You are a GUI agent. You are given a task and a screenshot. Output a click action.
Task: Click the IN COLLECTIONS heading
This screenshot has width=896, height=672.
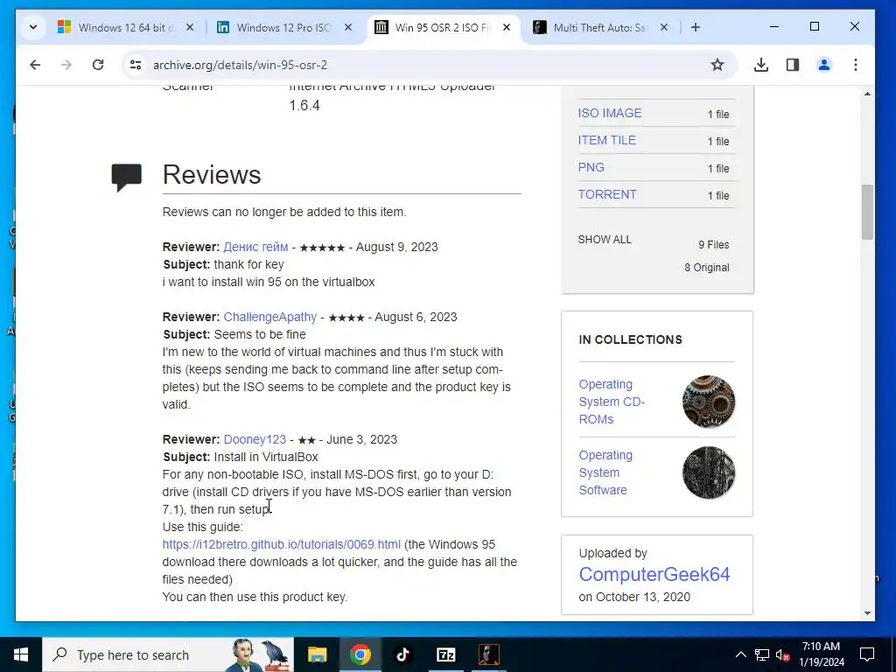[x=630, y=339]
